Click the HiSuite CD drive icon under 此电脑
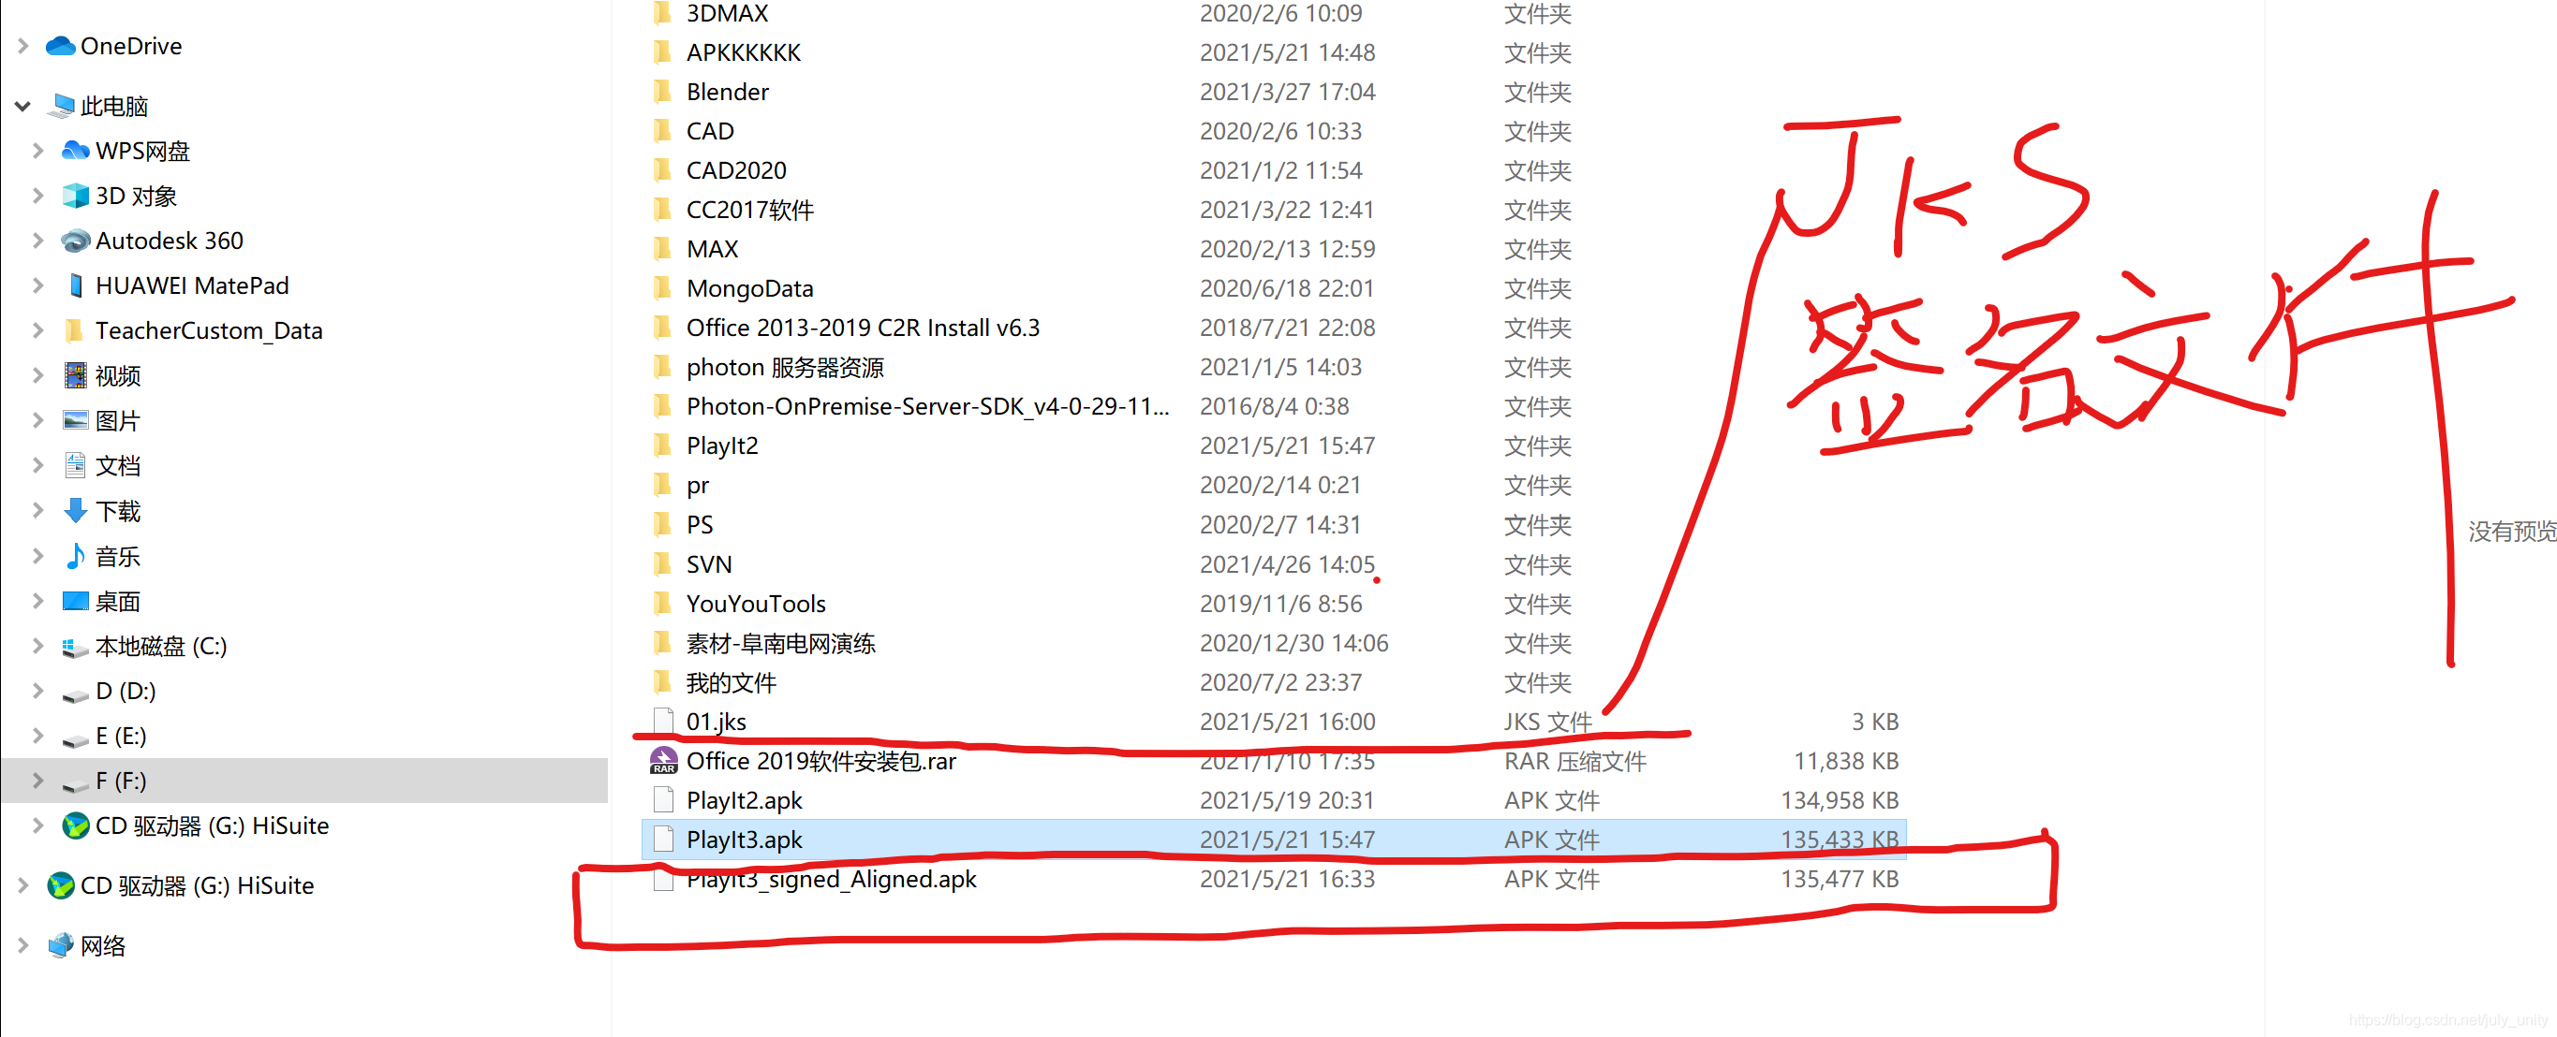The image size is (2557, 1037). coord(76,825)
